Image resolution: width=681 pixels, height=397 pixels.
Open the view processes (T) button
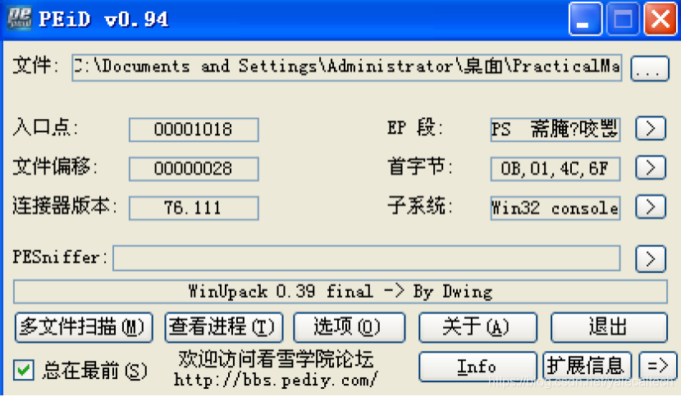(x=224, y=327)
